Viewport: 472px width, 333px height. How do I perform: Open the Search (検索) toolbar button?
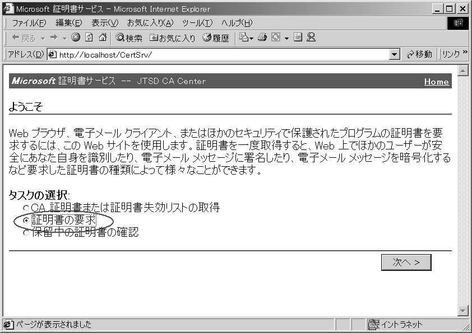[129, 38]
